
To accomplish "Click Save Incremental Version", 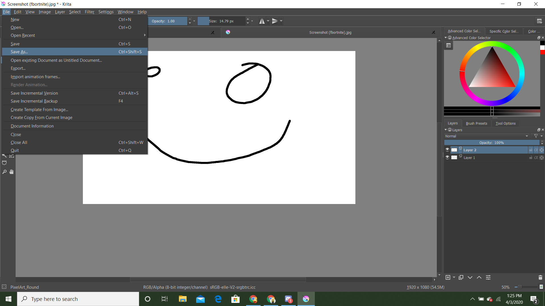I will [x=34, y=93].
